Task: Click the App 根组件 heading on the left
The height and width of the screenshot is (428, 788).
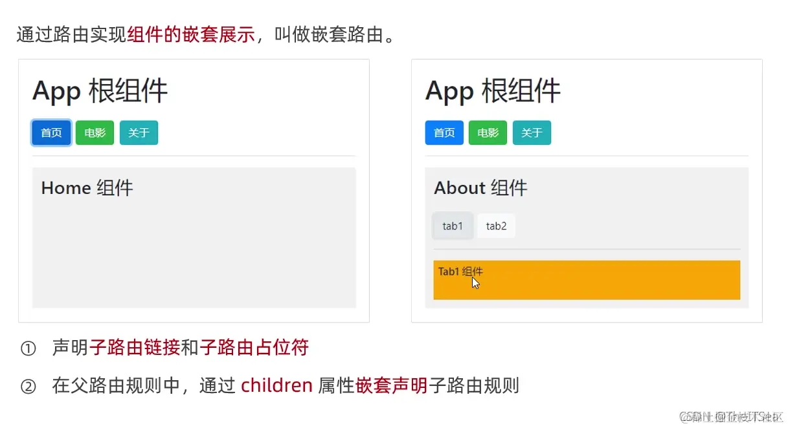Action: 99,91
